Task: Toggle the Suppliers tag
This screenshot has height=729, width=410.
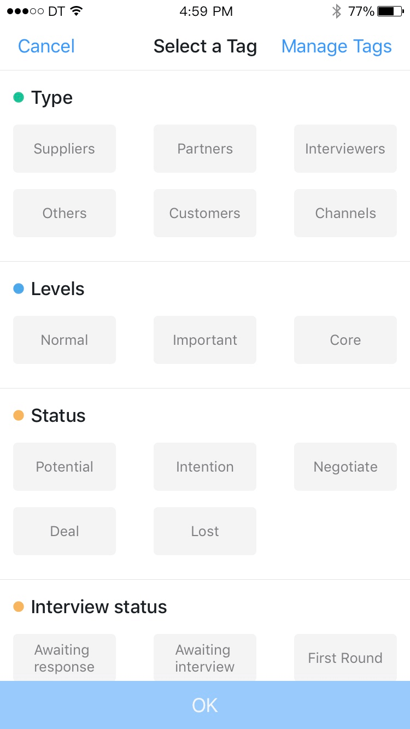Action: (65, 149)
